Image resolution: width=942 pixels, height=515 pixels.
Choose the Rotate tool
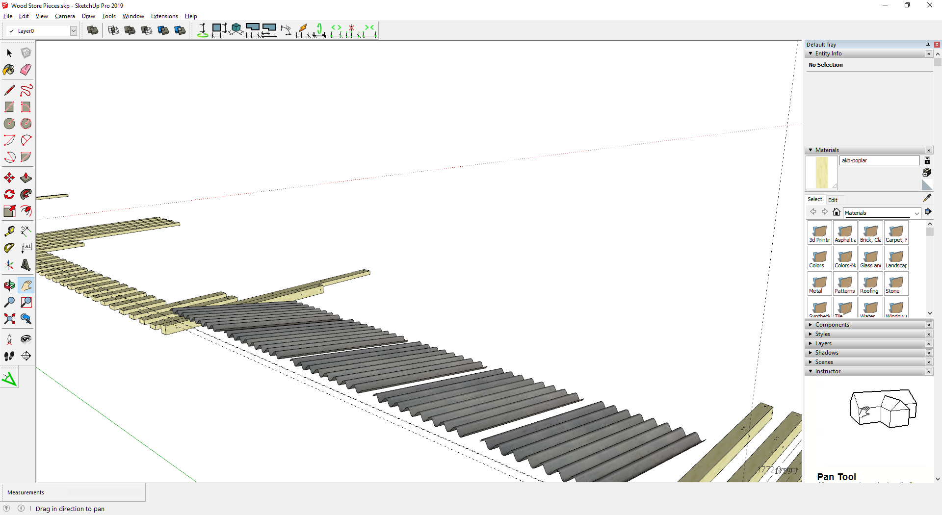coord(9,194)
